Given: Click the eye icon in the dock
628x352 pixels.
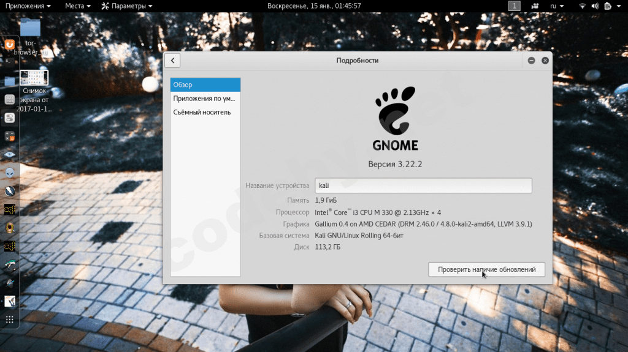Looking at the screenshot, I should [x=10, y=154].
